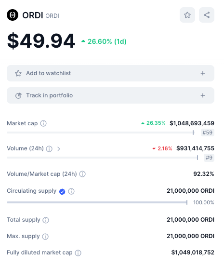Show Market cap info tooltip icon
The height and width of the screenshot is (266, 224).
[x=43, y=123]
